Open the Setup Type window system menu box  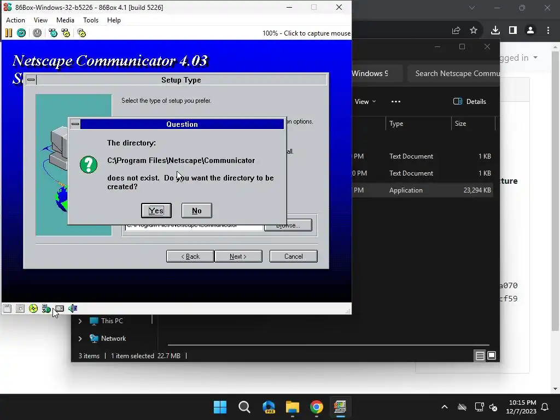click(31, 80)
